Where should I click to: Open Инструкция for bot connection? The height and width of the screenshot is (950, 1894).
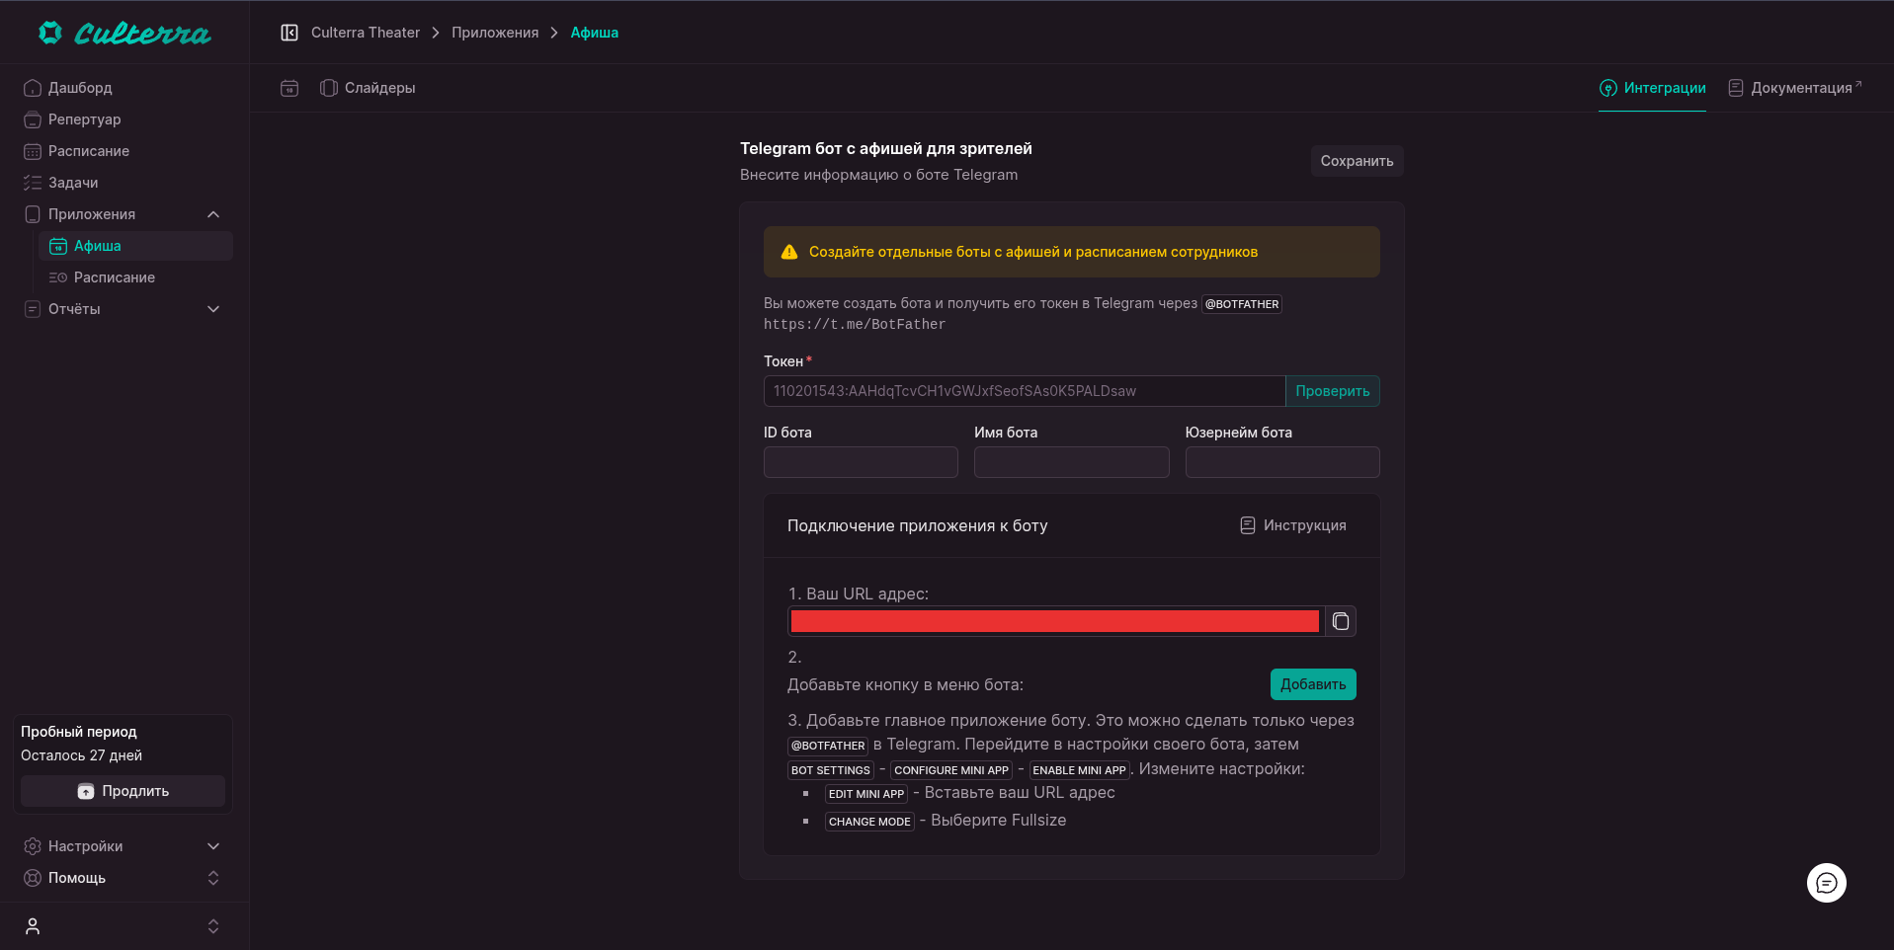[x=1293, y=525]
